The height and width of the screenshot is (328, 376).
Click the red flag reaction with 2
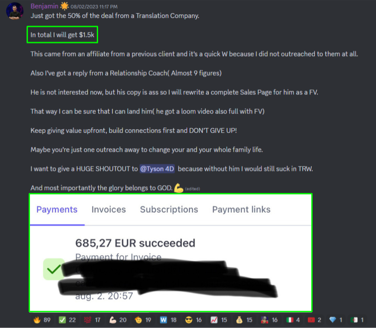[x=315, y=320]
